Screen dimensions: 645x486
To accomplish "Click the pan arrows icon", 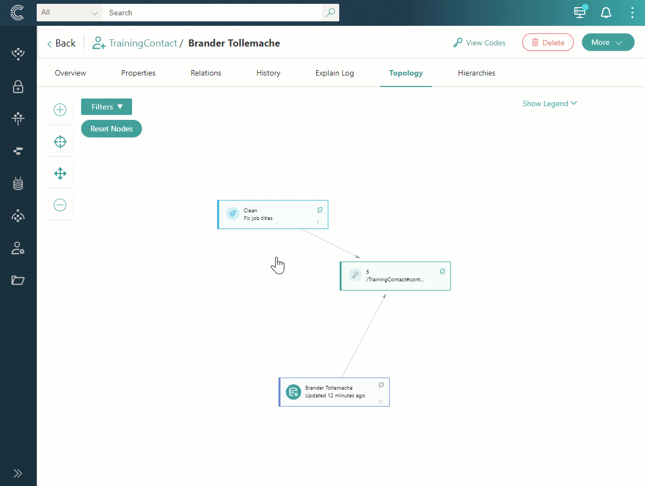I will pos(60,174).
